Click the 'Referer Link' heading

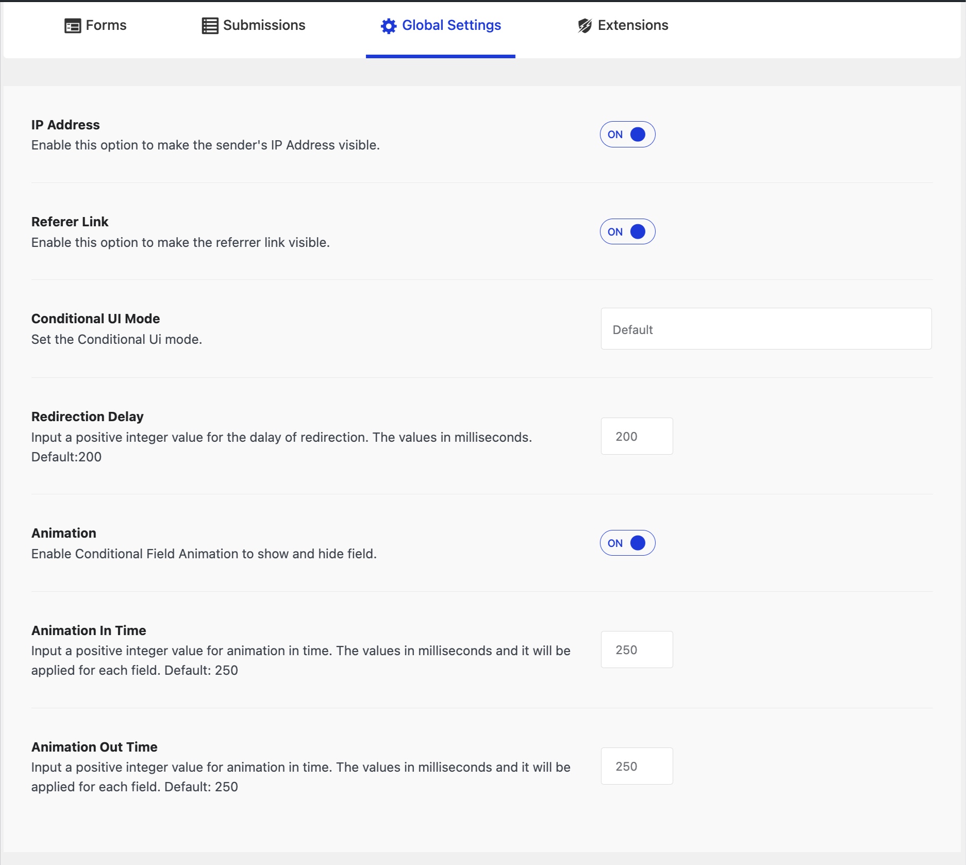pyautogui.click(x=70, y=222)
